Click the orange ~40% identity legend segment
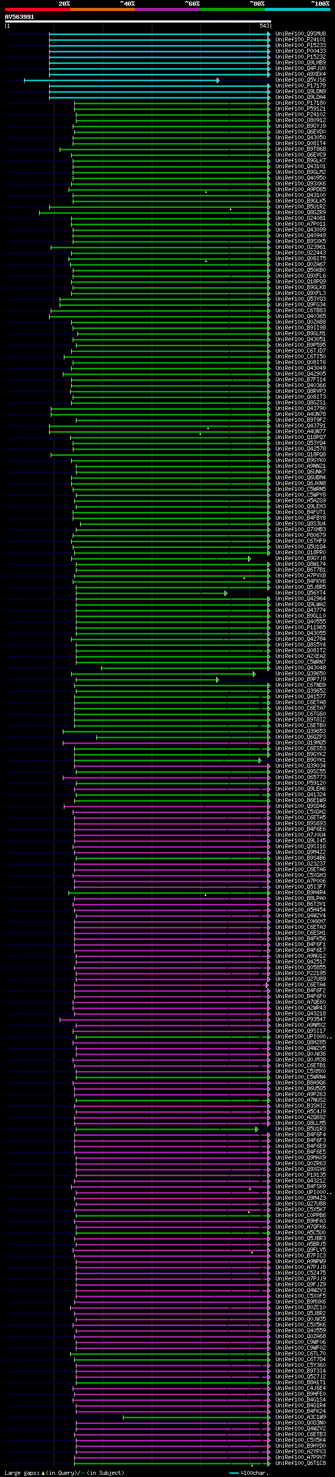The image size is (335, 1477). click(103, 9)
